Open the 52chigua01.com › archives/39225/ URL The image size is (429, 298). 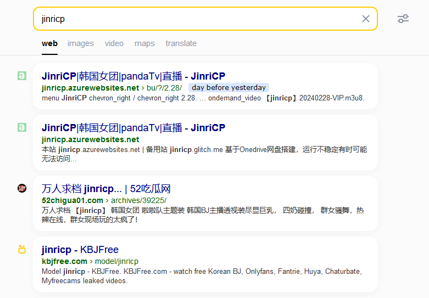pos(104,200)
